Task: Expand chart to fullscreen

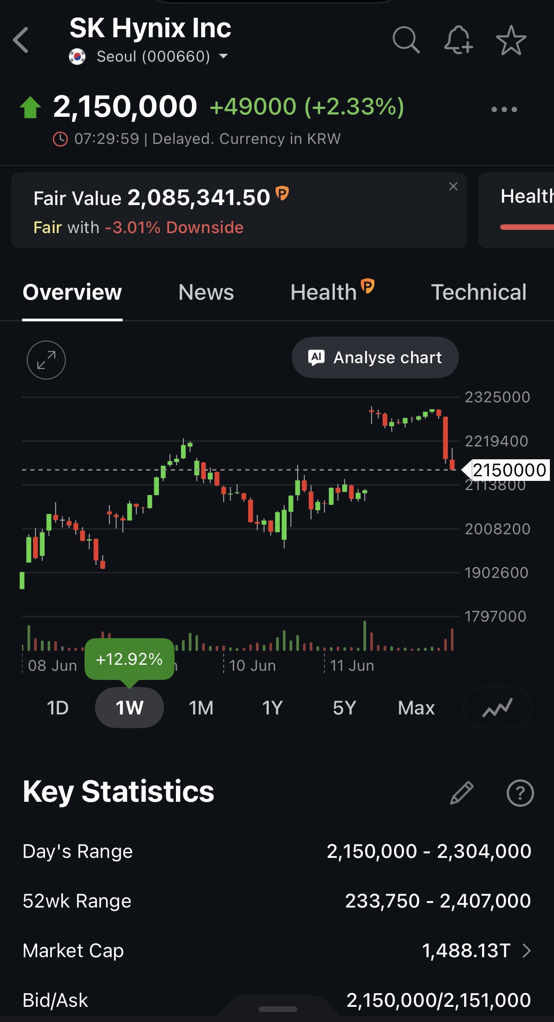Action: (46, 360)
